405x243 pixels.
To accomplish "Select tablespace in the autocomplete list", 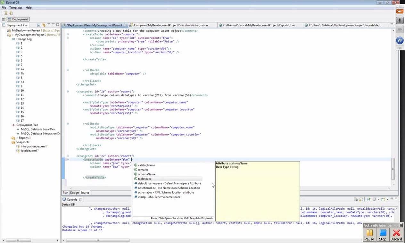I will pyautogui.click(x=145, y=179).
